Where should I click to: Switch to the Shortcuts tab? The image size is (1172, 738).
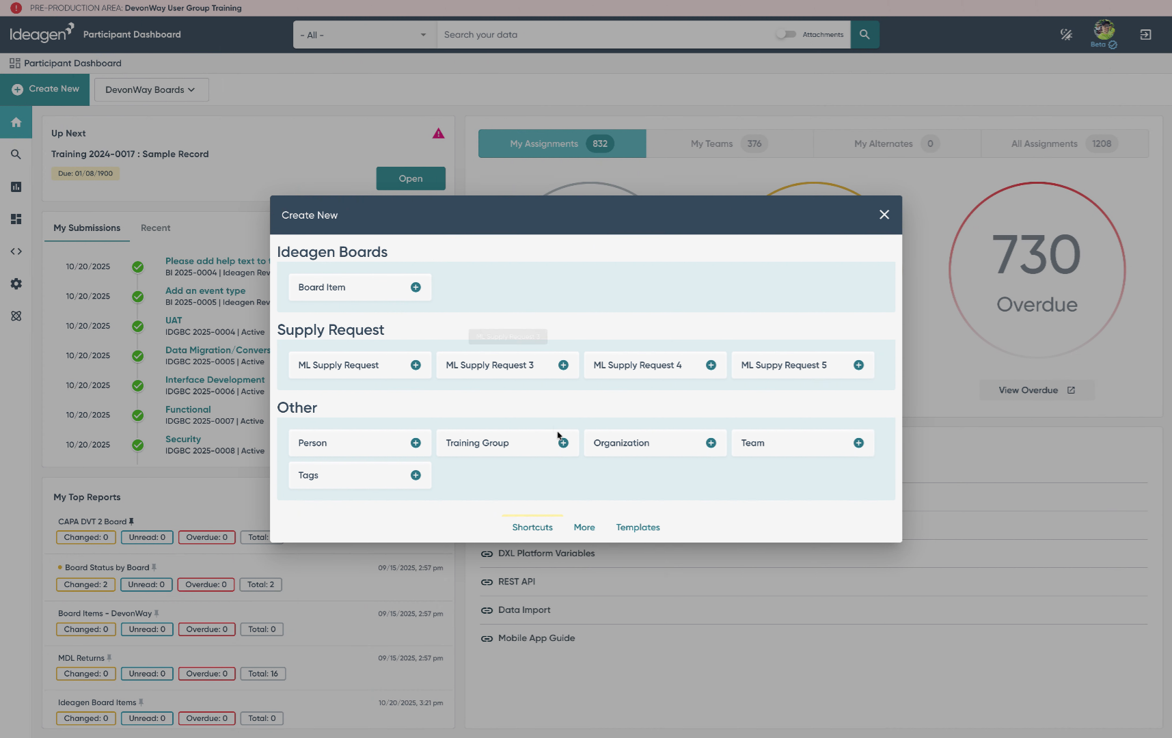[x=532, y=528]
